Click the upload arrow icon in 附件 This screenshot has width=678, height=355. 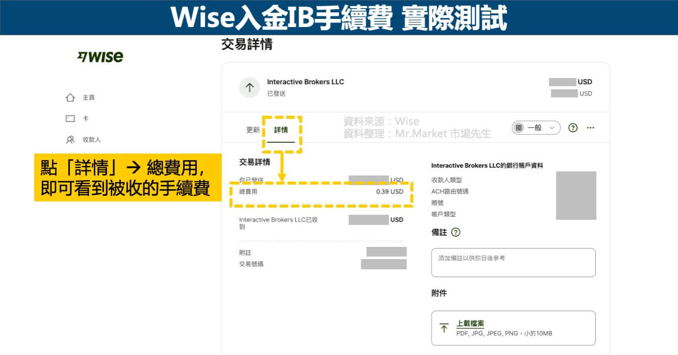pos(444,328)
